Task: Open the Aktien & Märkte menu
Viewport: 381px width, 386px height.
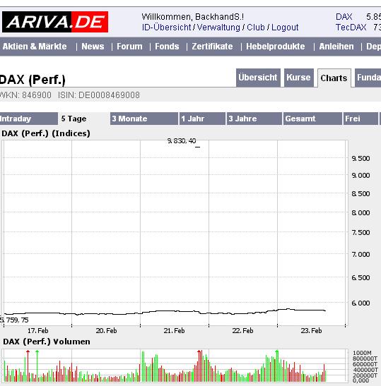Action: pyautogui.click(x=35, y=47)
